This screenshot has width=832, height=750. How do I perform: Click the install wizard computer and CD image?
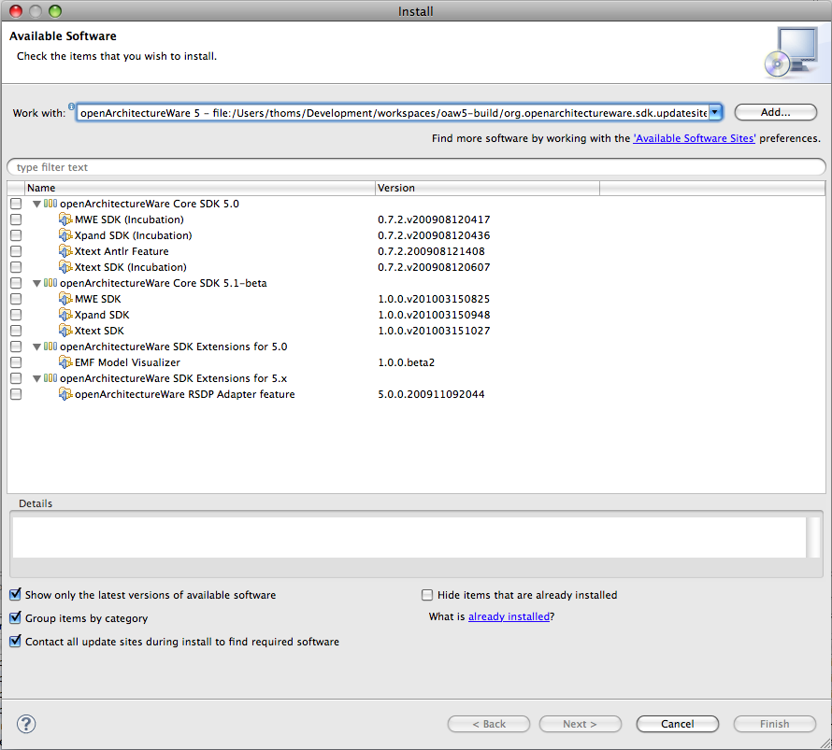(791, 52)
